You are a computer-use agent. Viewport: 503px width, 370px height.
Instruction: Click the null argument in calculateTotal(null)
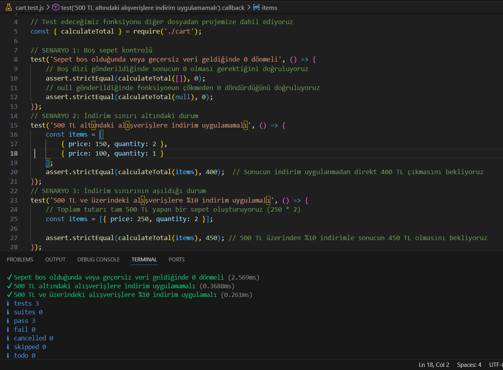[183, 97]
